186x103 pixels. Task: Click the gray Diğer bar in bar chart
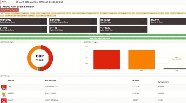[x=175, y=69]
